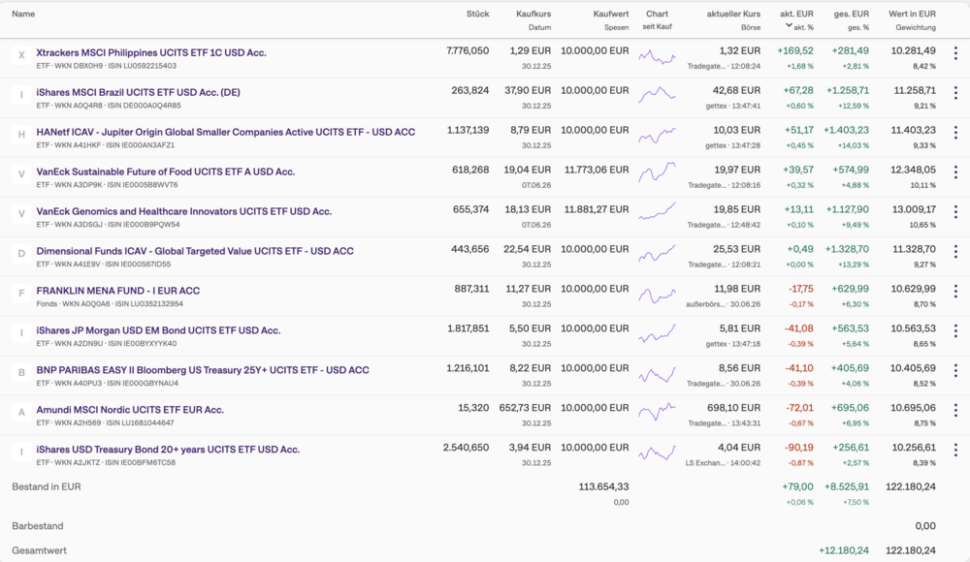Toggle sort arrow on akt. % column
The image size is (970, 562).
(x=789, y=26)
